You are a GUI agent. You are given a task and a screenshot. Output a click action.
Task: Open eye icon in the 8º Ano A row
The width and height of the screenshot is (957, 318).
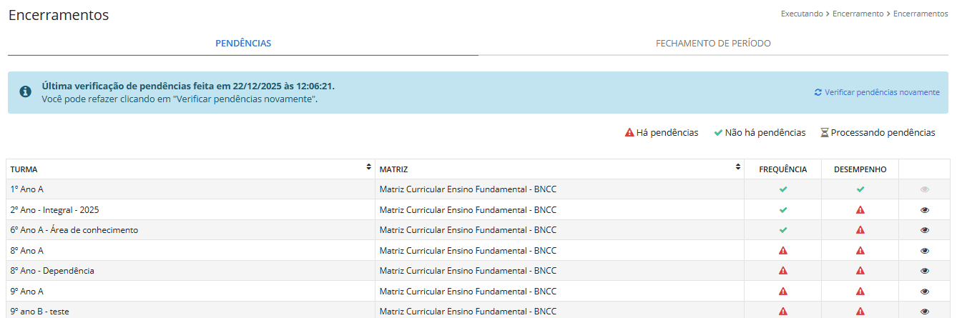[924, 251]
